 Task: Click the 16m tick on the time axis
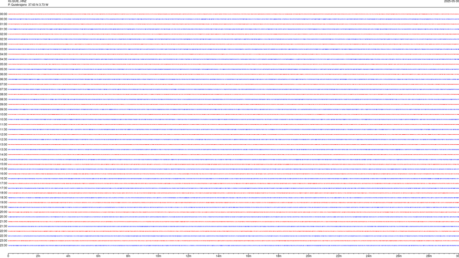(x=249, y=256)
